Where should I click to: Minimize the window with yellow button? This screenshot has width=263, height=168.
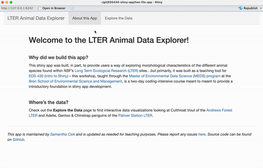point(7,2)
